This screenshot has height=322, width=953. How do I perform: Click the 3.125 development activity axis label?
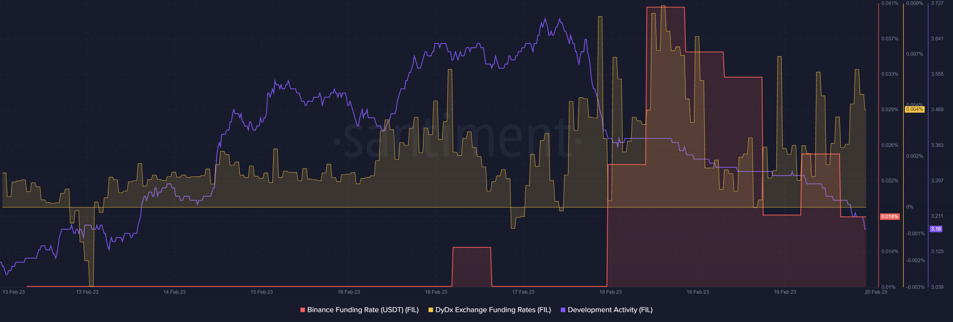pyautogui.click(x=937, y=251)
